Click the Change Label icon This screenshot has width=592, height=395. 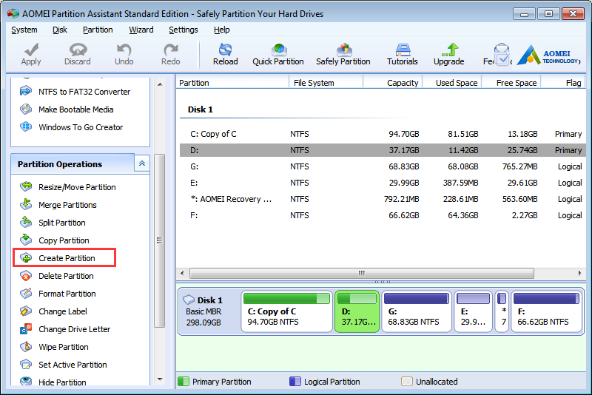26,311
